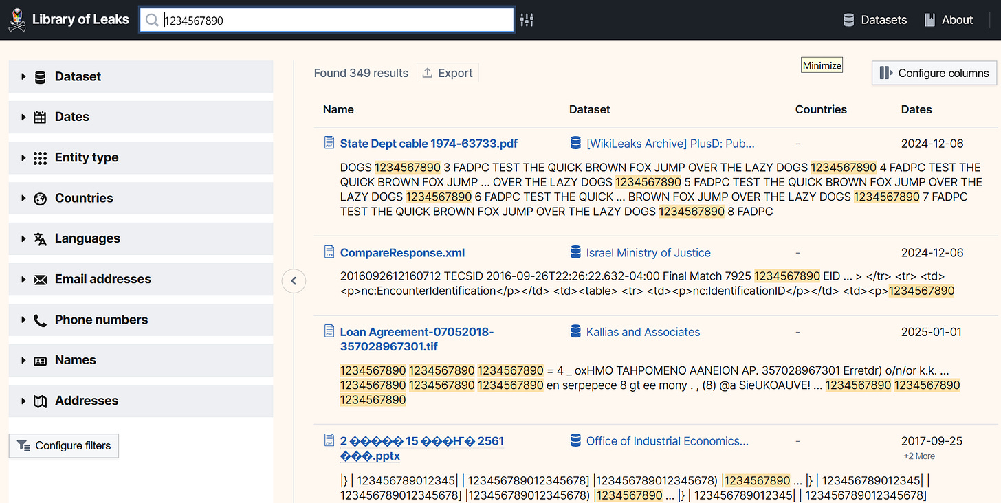Go to Library of Leaks home
The image size is (1001, 503).
tap(69, 19)
